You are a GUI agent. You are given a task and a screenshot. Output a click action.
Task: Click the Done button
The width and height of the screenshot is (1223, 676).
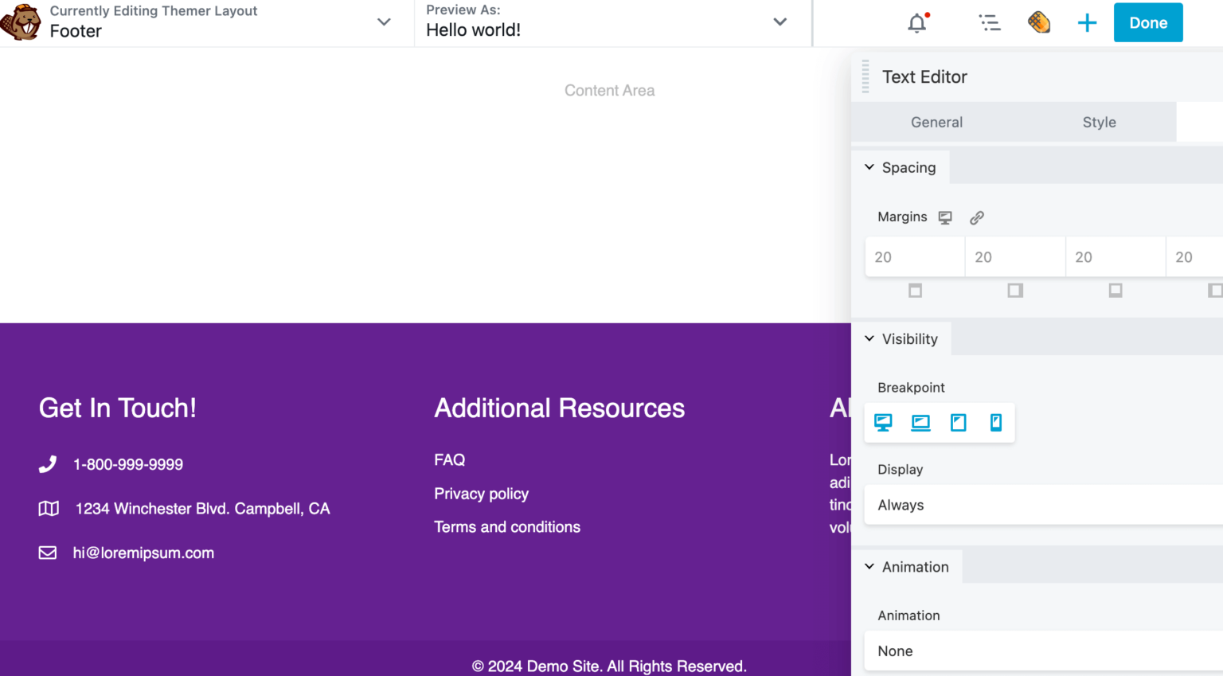1147,22
